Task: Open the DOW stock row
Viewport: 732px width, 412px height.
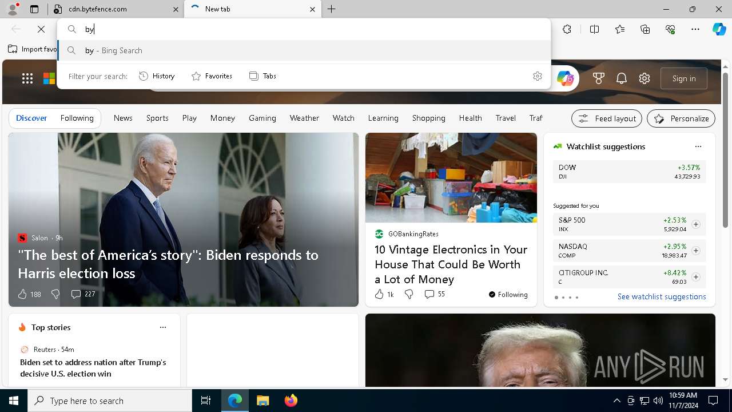Action: pos(630,172)
